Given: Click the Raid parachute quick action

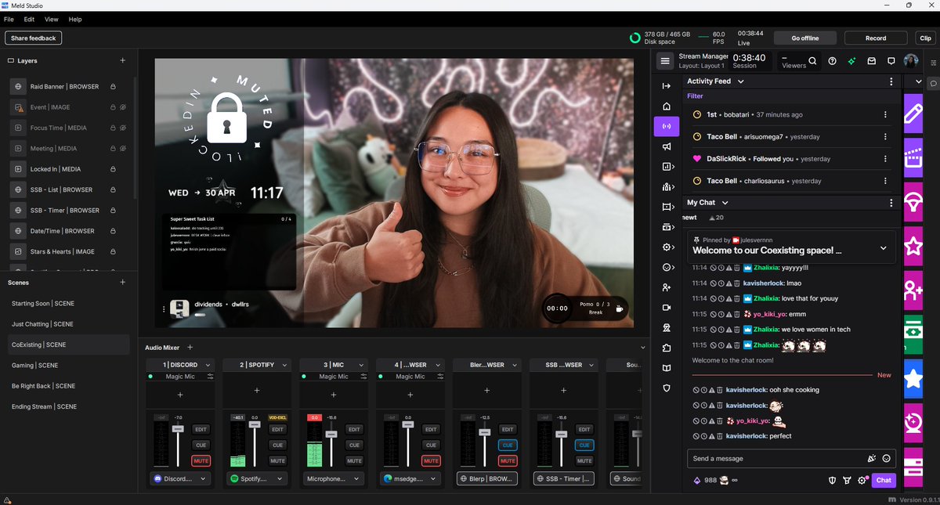Looking at the screenshot, I should tap(913, 202).
